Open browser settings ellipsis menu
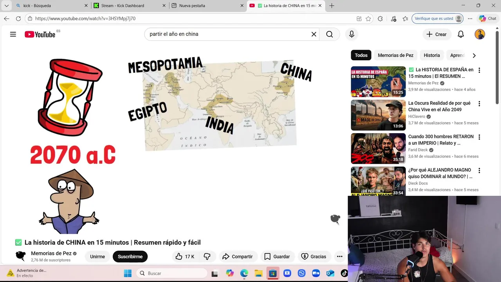The width and height of the screenshot is (501, 282). point(470,18)
